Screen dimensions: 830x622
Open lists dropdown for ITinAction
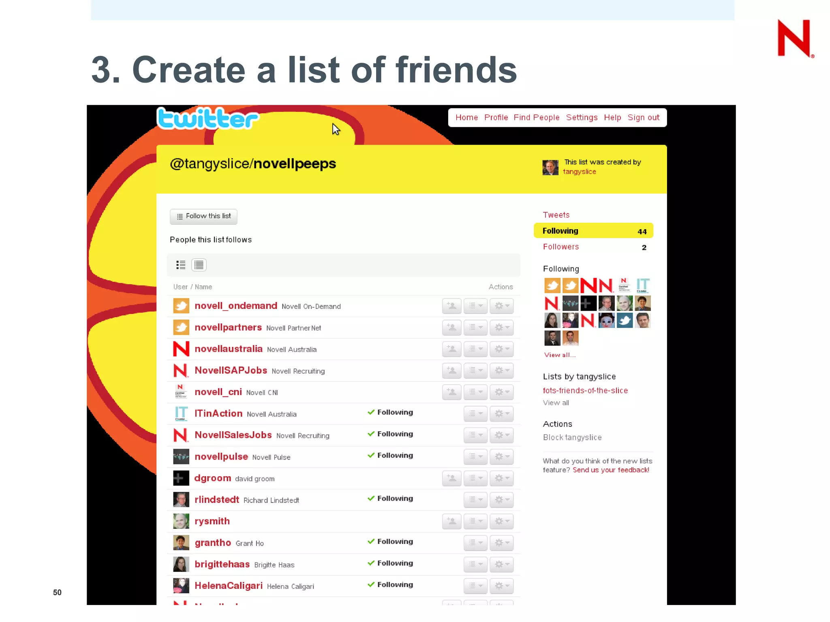pyautogui.click(x=475, y=413)
